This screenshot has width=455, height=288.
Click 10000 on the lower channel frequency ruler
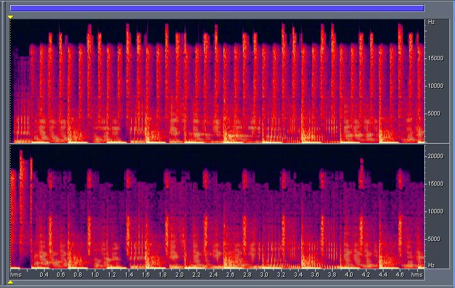pyautogui.click(x=436, y=211)
